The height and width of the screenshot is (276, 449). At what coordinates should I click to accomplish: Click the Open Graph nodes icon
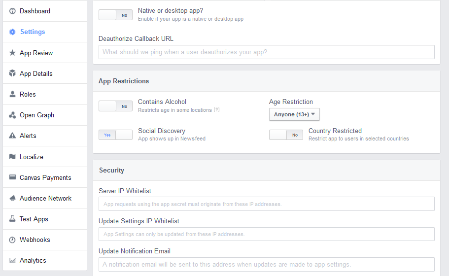tap(12, 115)
